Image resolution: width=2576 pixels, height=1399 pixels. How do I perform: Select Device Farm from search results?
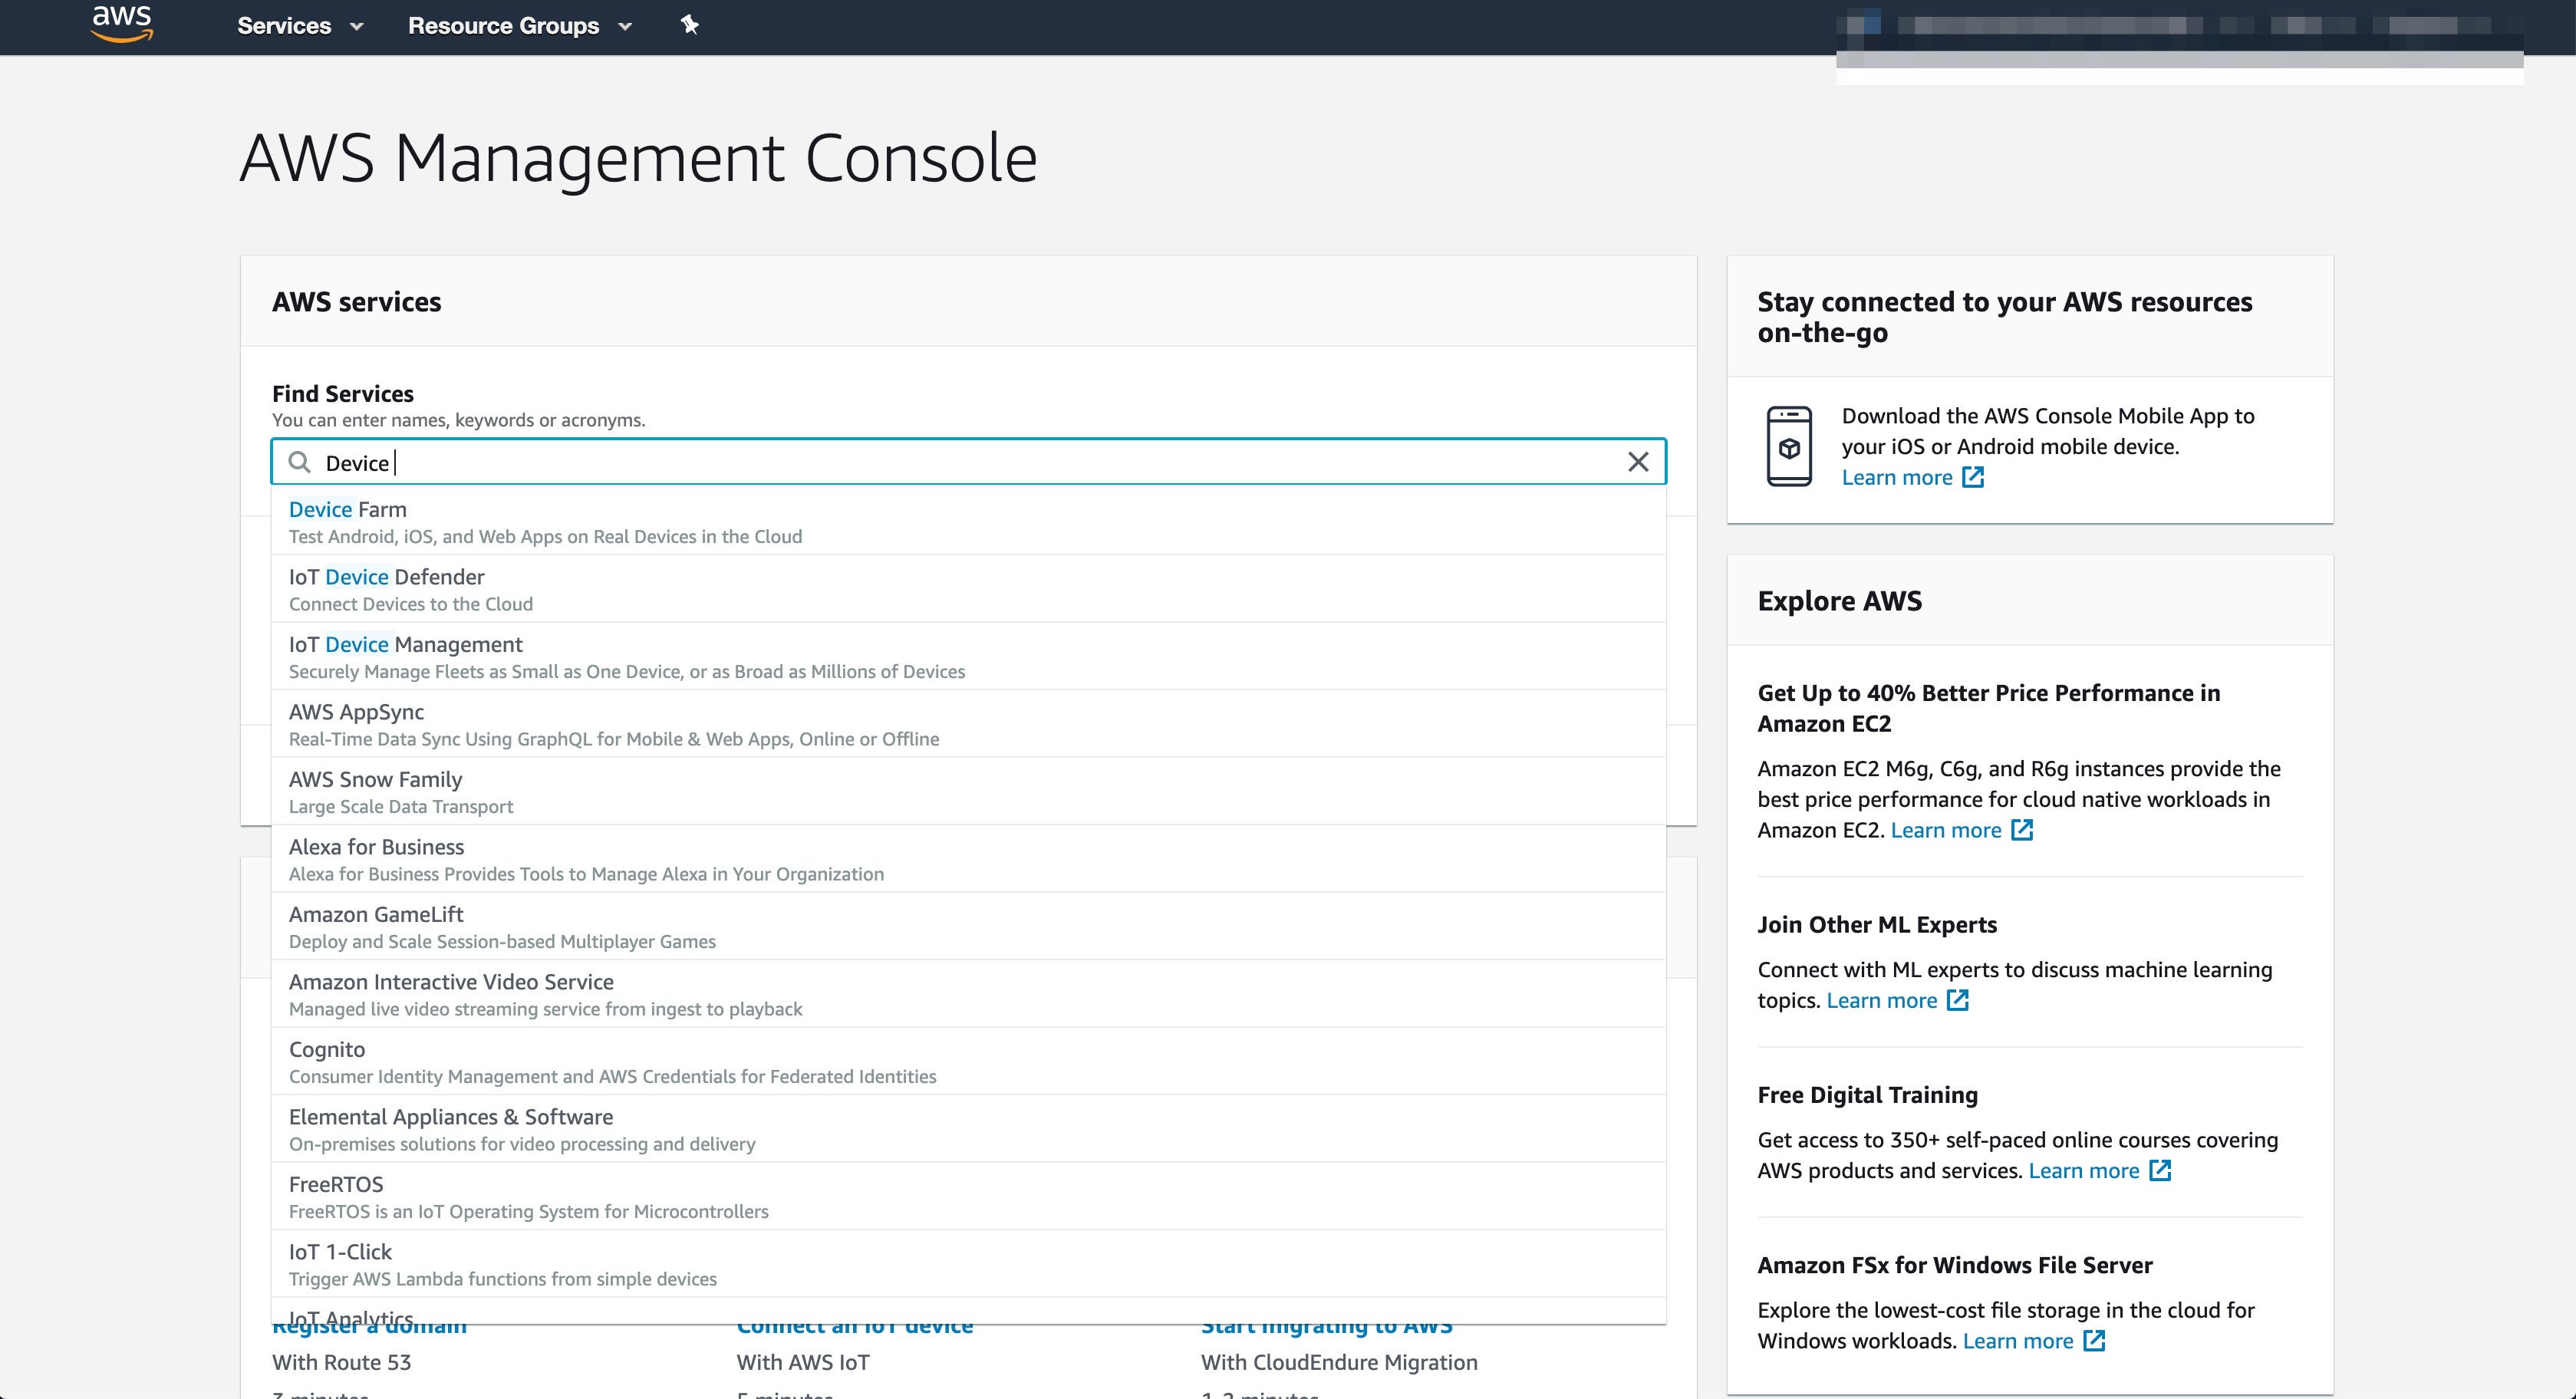pyautogui.click(x=347, y=510)
